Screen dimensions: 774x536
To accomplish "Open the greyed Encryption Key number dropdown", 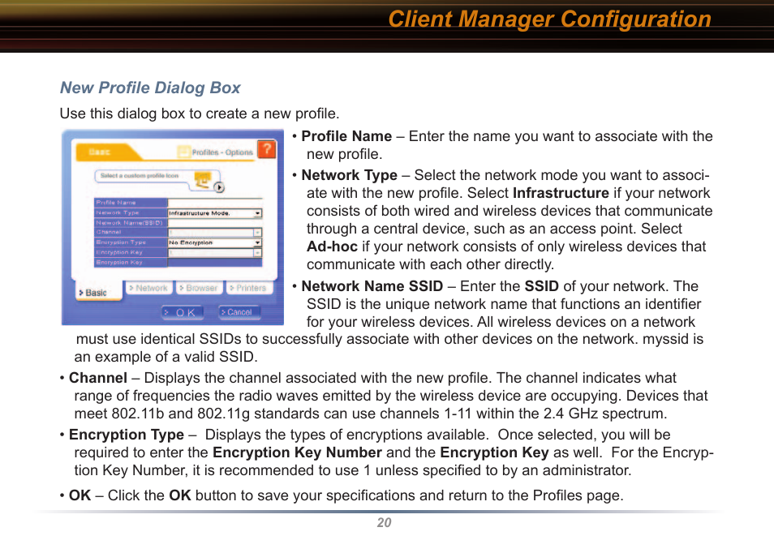I will 215,253.
